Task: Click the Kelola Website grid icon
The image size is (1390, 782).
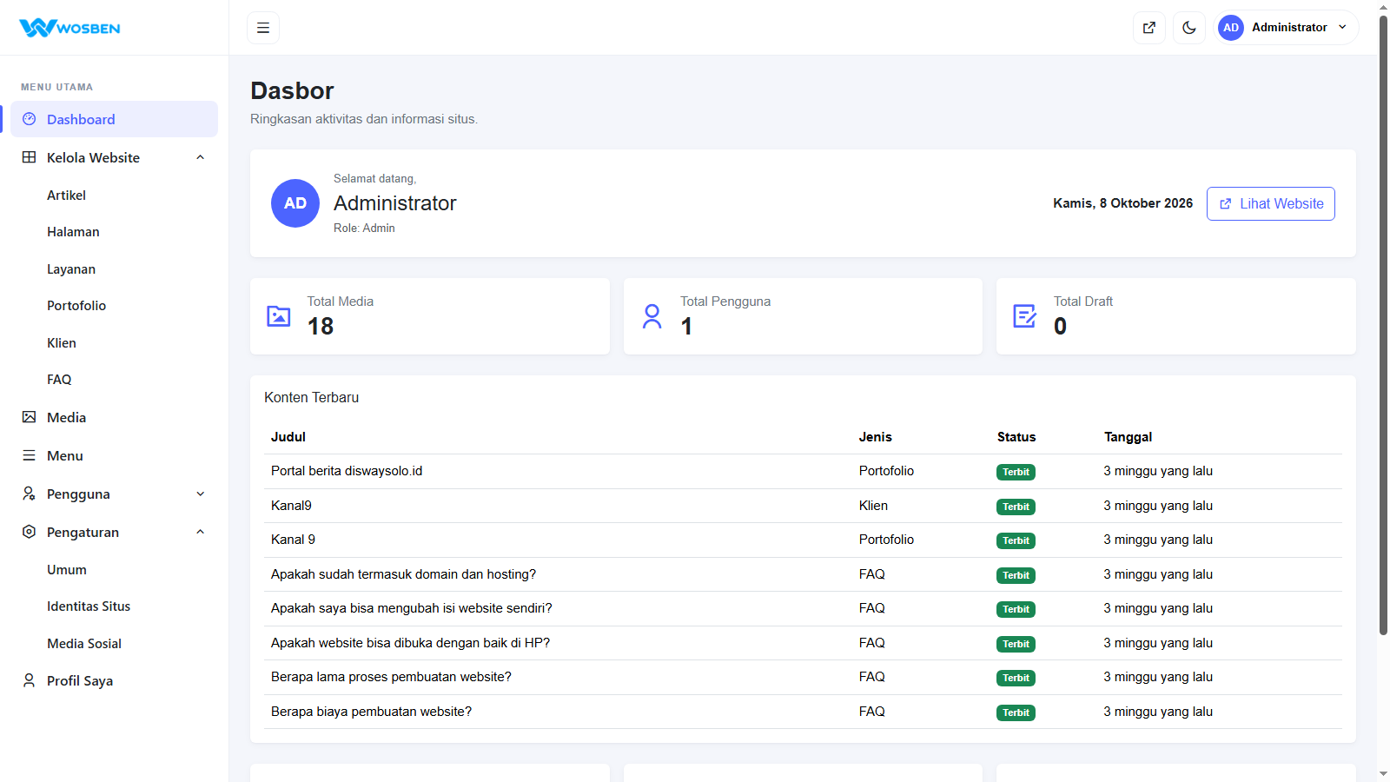Action: [30, 157]
